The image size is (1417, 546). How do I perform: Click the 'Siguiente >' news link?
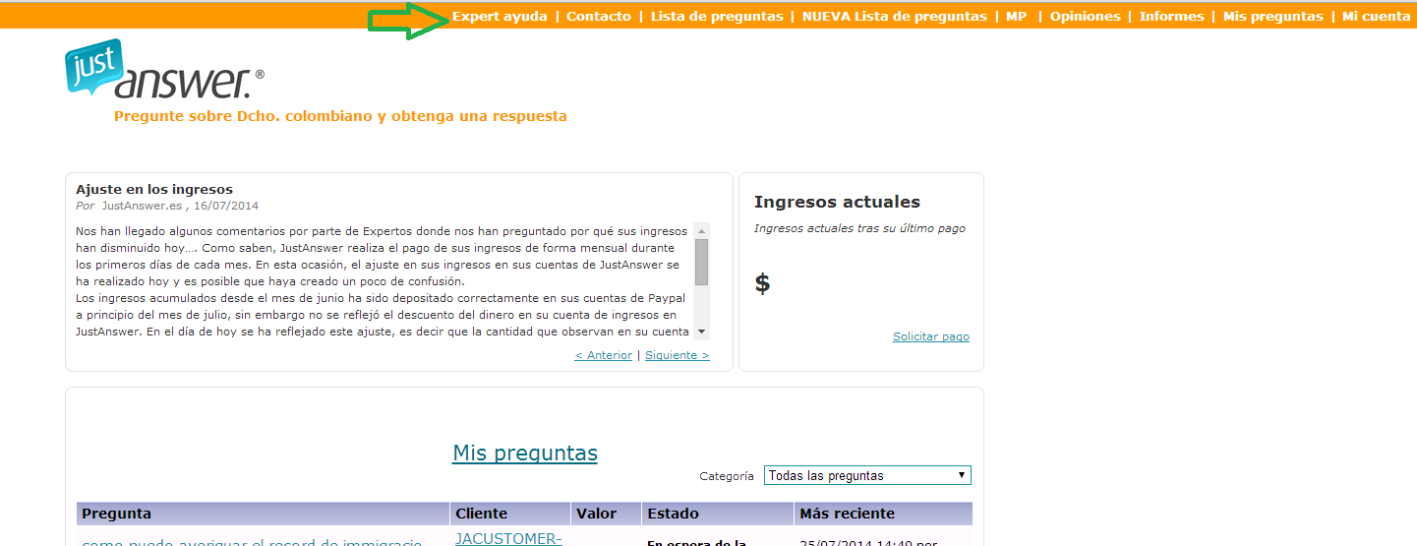click(x=677, y=355)
